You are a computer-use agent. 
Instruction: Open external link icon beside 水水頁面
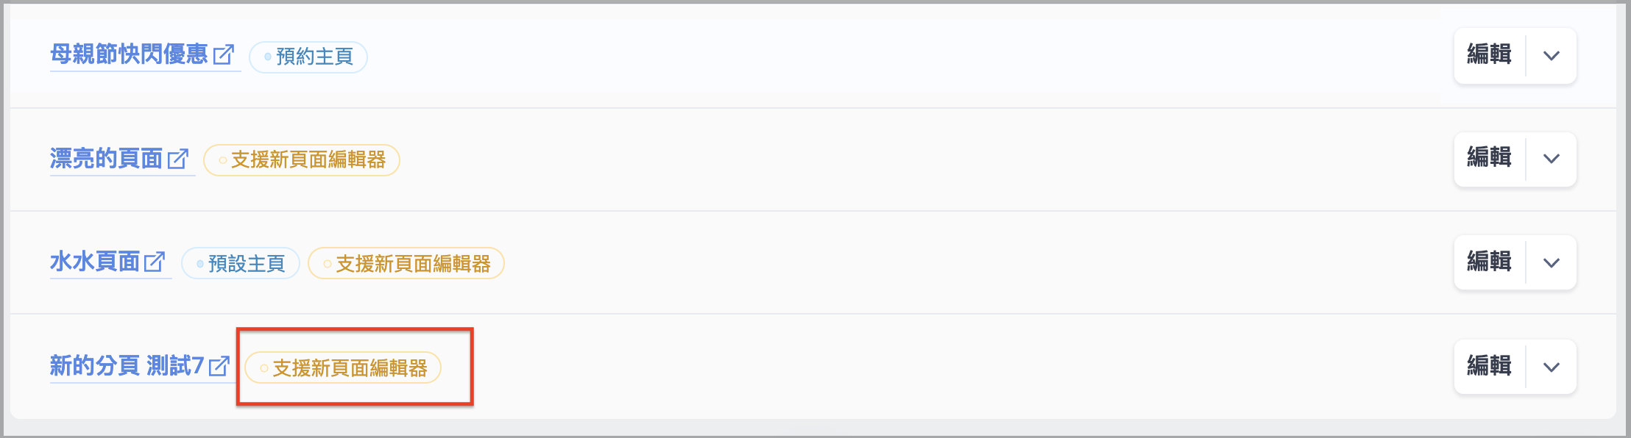(x=155, y=262)
